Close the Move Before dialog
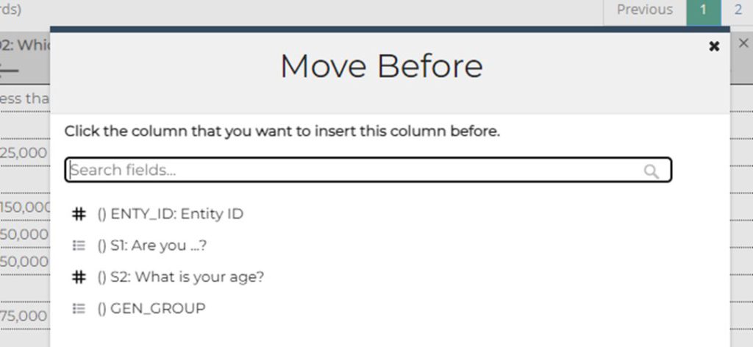 [713, 46]
